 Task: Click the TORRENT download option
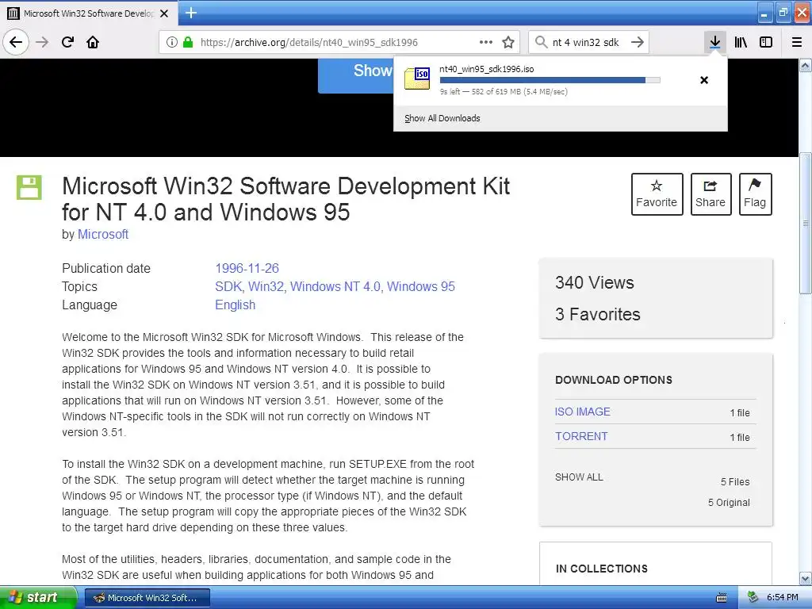(581, 436)
